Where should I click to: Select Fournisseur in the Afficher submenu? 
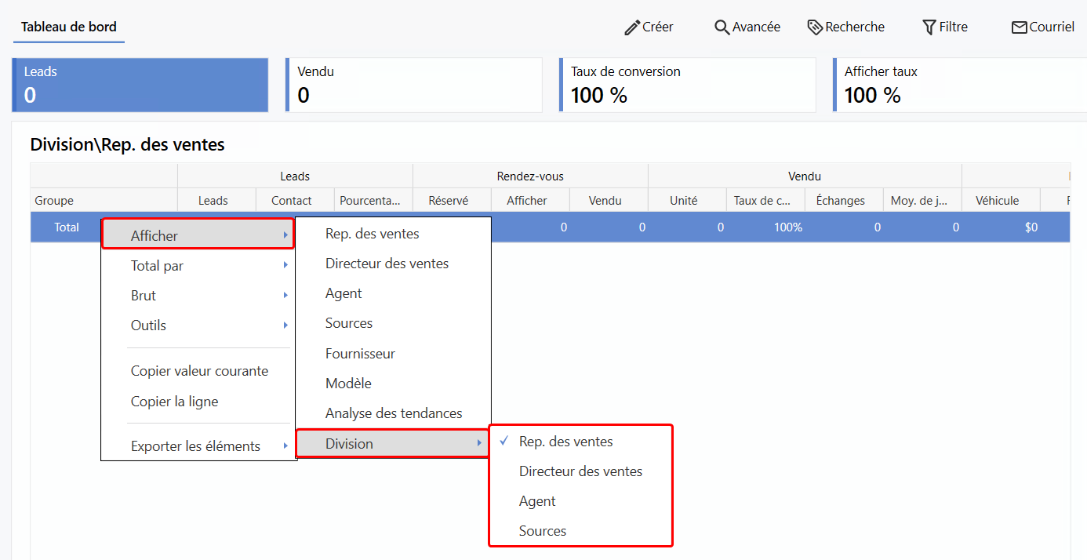coord(360,354)
